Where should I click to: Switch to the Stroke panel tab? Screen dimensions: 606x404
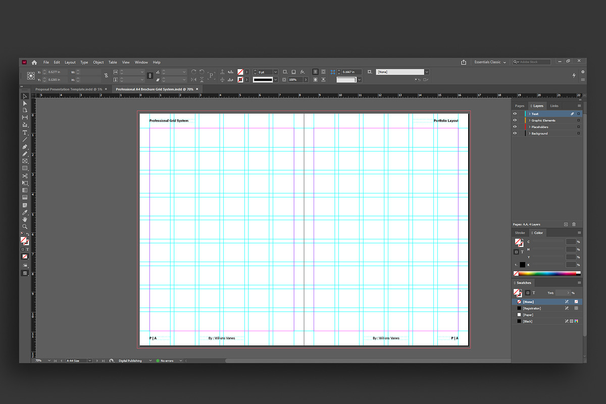(x=520, y=233)
